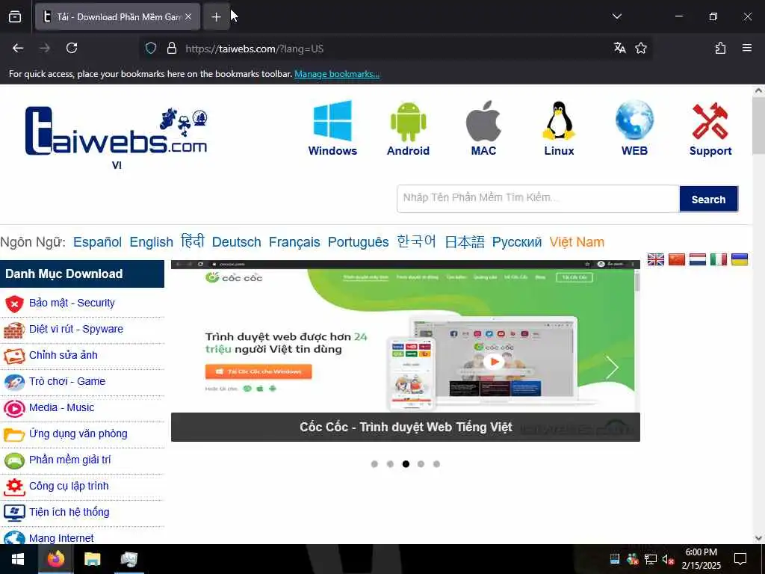This screenshot has height=574, width=765.
Task: Click the Ứng dụng văn phòng folder icon
Action: click(x=14, y=434)
